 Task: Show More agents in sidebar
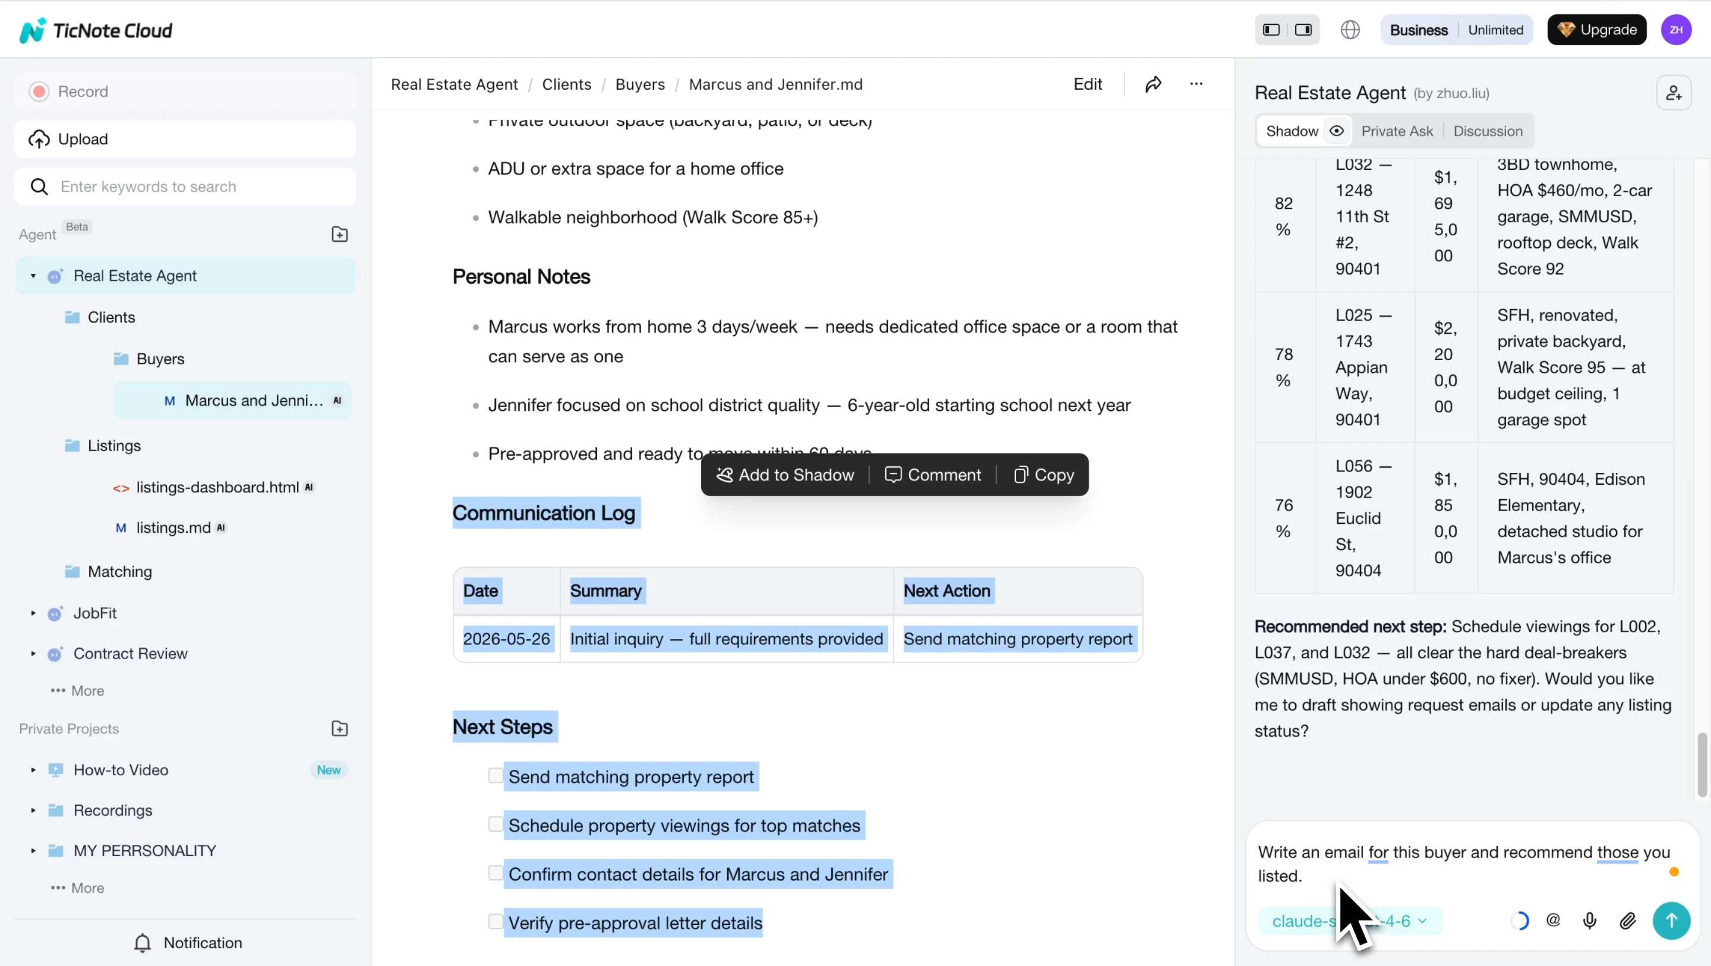pyautogui.click(x=78, y=691)
